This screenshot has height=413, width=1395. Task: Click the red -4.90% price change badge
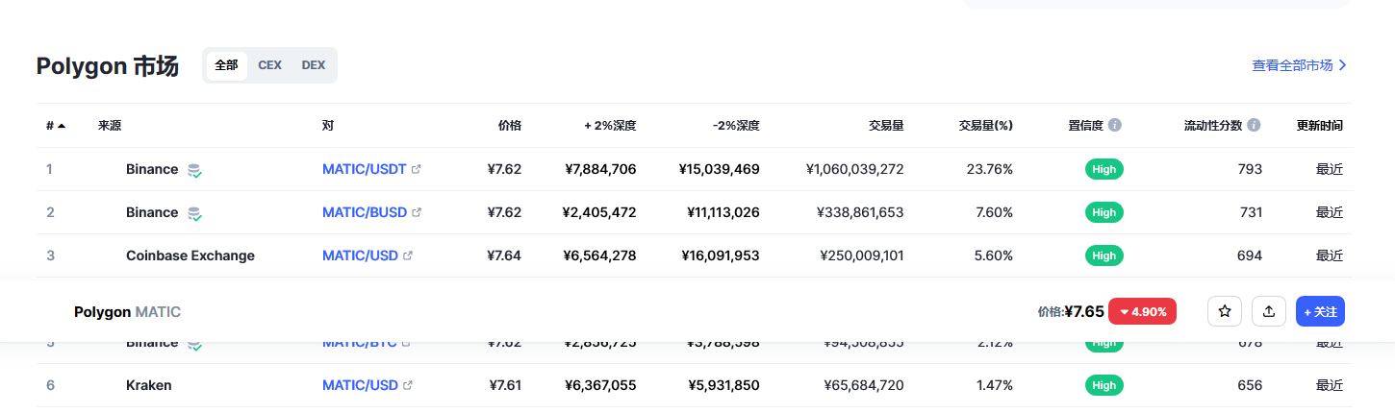[x=1142, y=311]
